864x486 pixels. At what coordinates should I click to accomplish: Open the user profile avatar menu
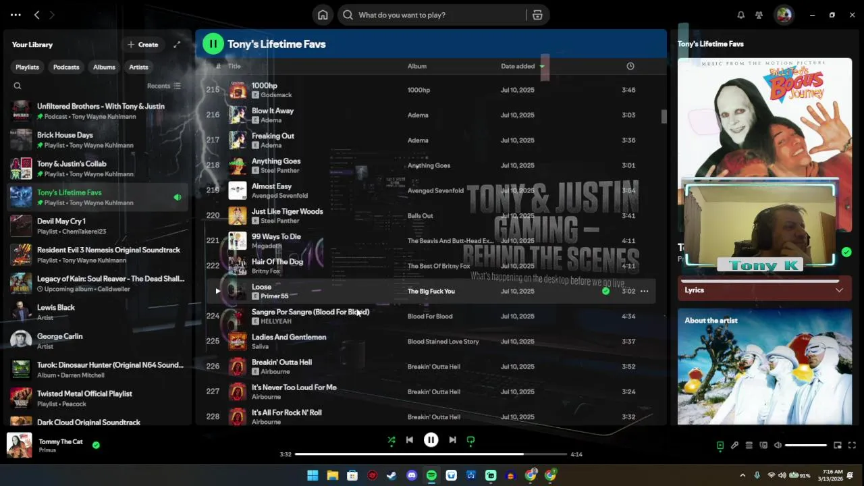click(x=784, y=15)
